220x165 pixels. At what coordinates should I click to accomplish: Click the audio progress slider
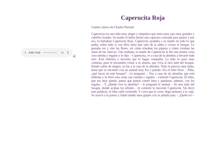pyautogui.click(x=50, y=53)
